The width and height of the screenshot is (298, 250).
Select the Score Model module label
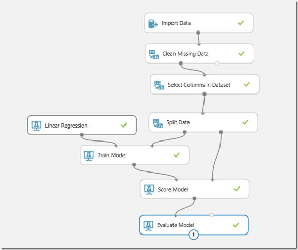[173, 190]
